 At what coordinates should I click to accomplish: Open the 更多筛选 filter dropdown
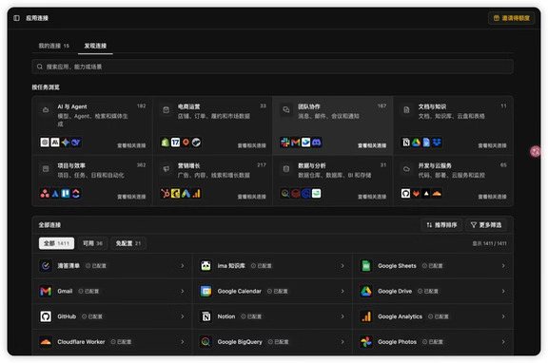486,225
